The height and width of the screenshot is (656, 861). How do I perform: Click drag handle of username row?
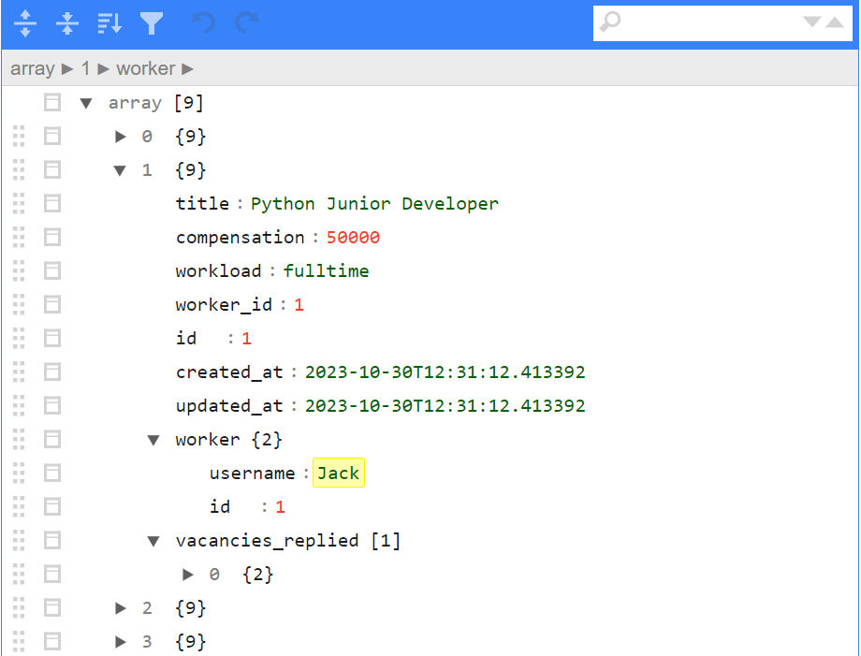(x=19, y=474)
